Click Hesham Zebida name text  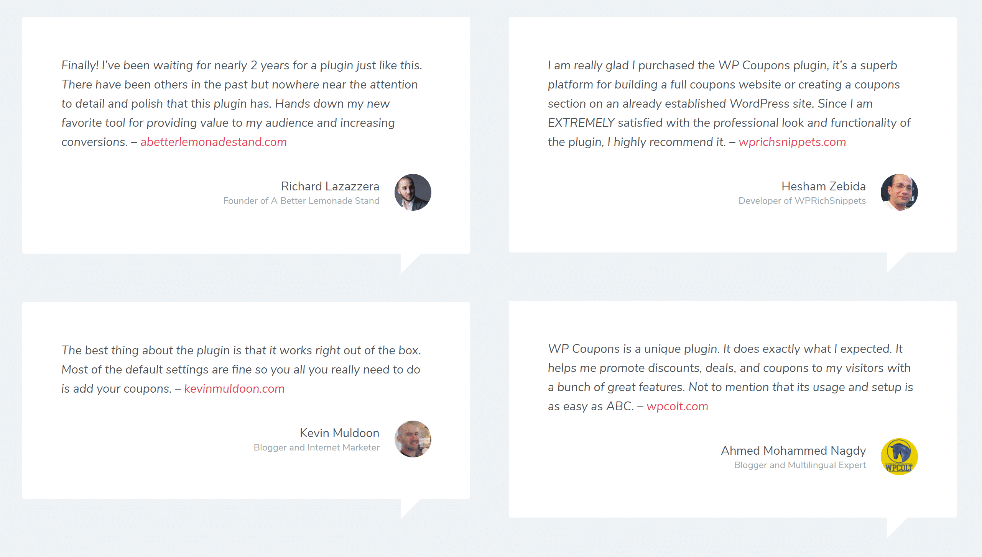click(x=824, y=186)
